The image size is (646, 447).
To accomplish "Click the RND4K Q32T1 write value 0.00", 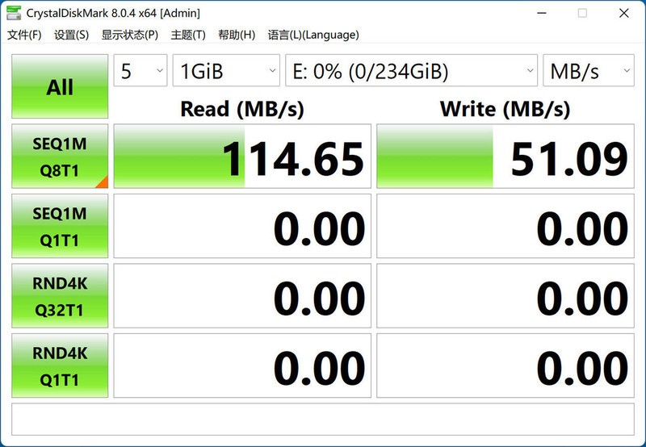I will click(505, 296).
